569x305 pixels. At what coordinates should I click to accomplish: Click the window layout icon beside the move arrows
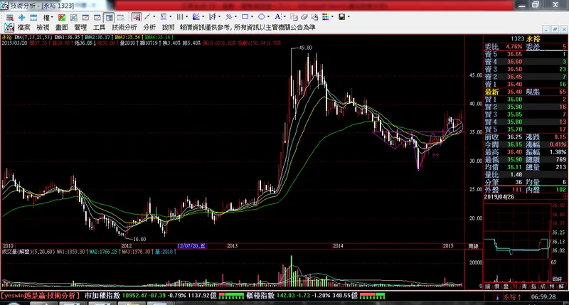(33, 17)
